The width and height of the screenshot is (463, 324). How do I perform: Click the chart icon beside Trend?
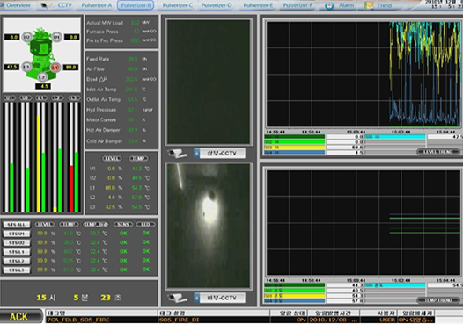click(369, 5)
